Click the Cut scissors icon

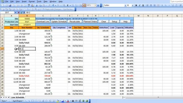point(37,5)
